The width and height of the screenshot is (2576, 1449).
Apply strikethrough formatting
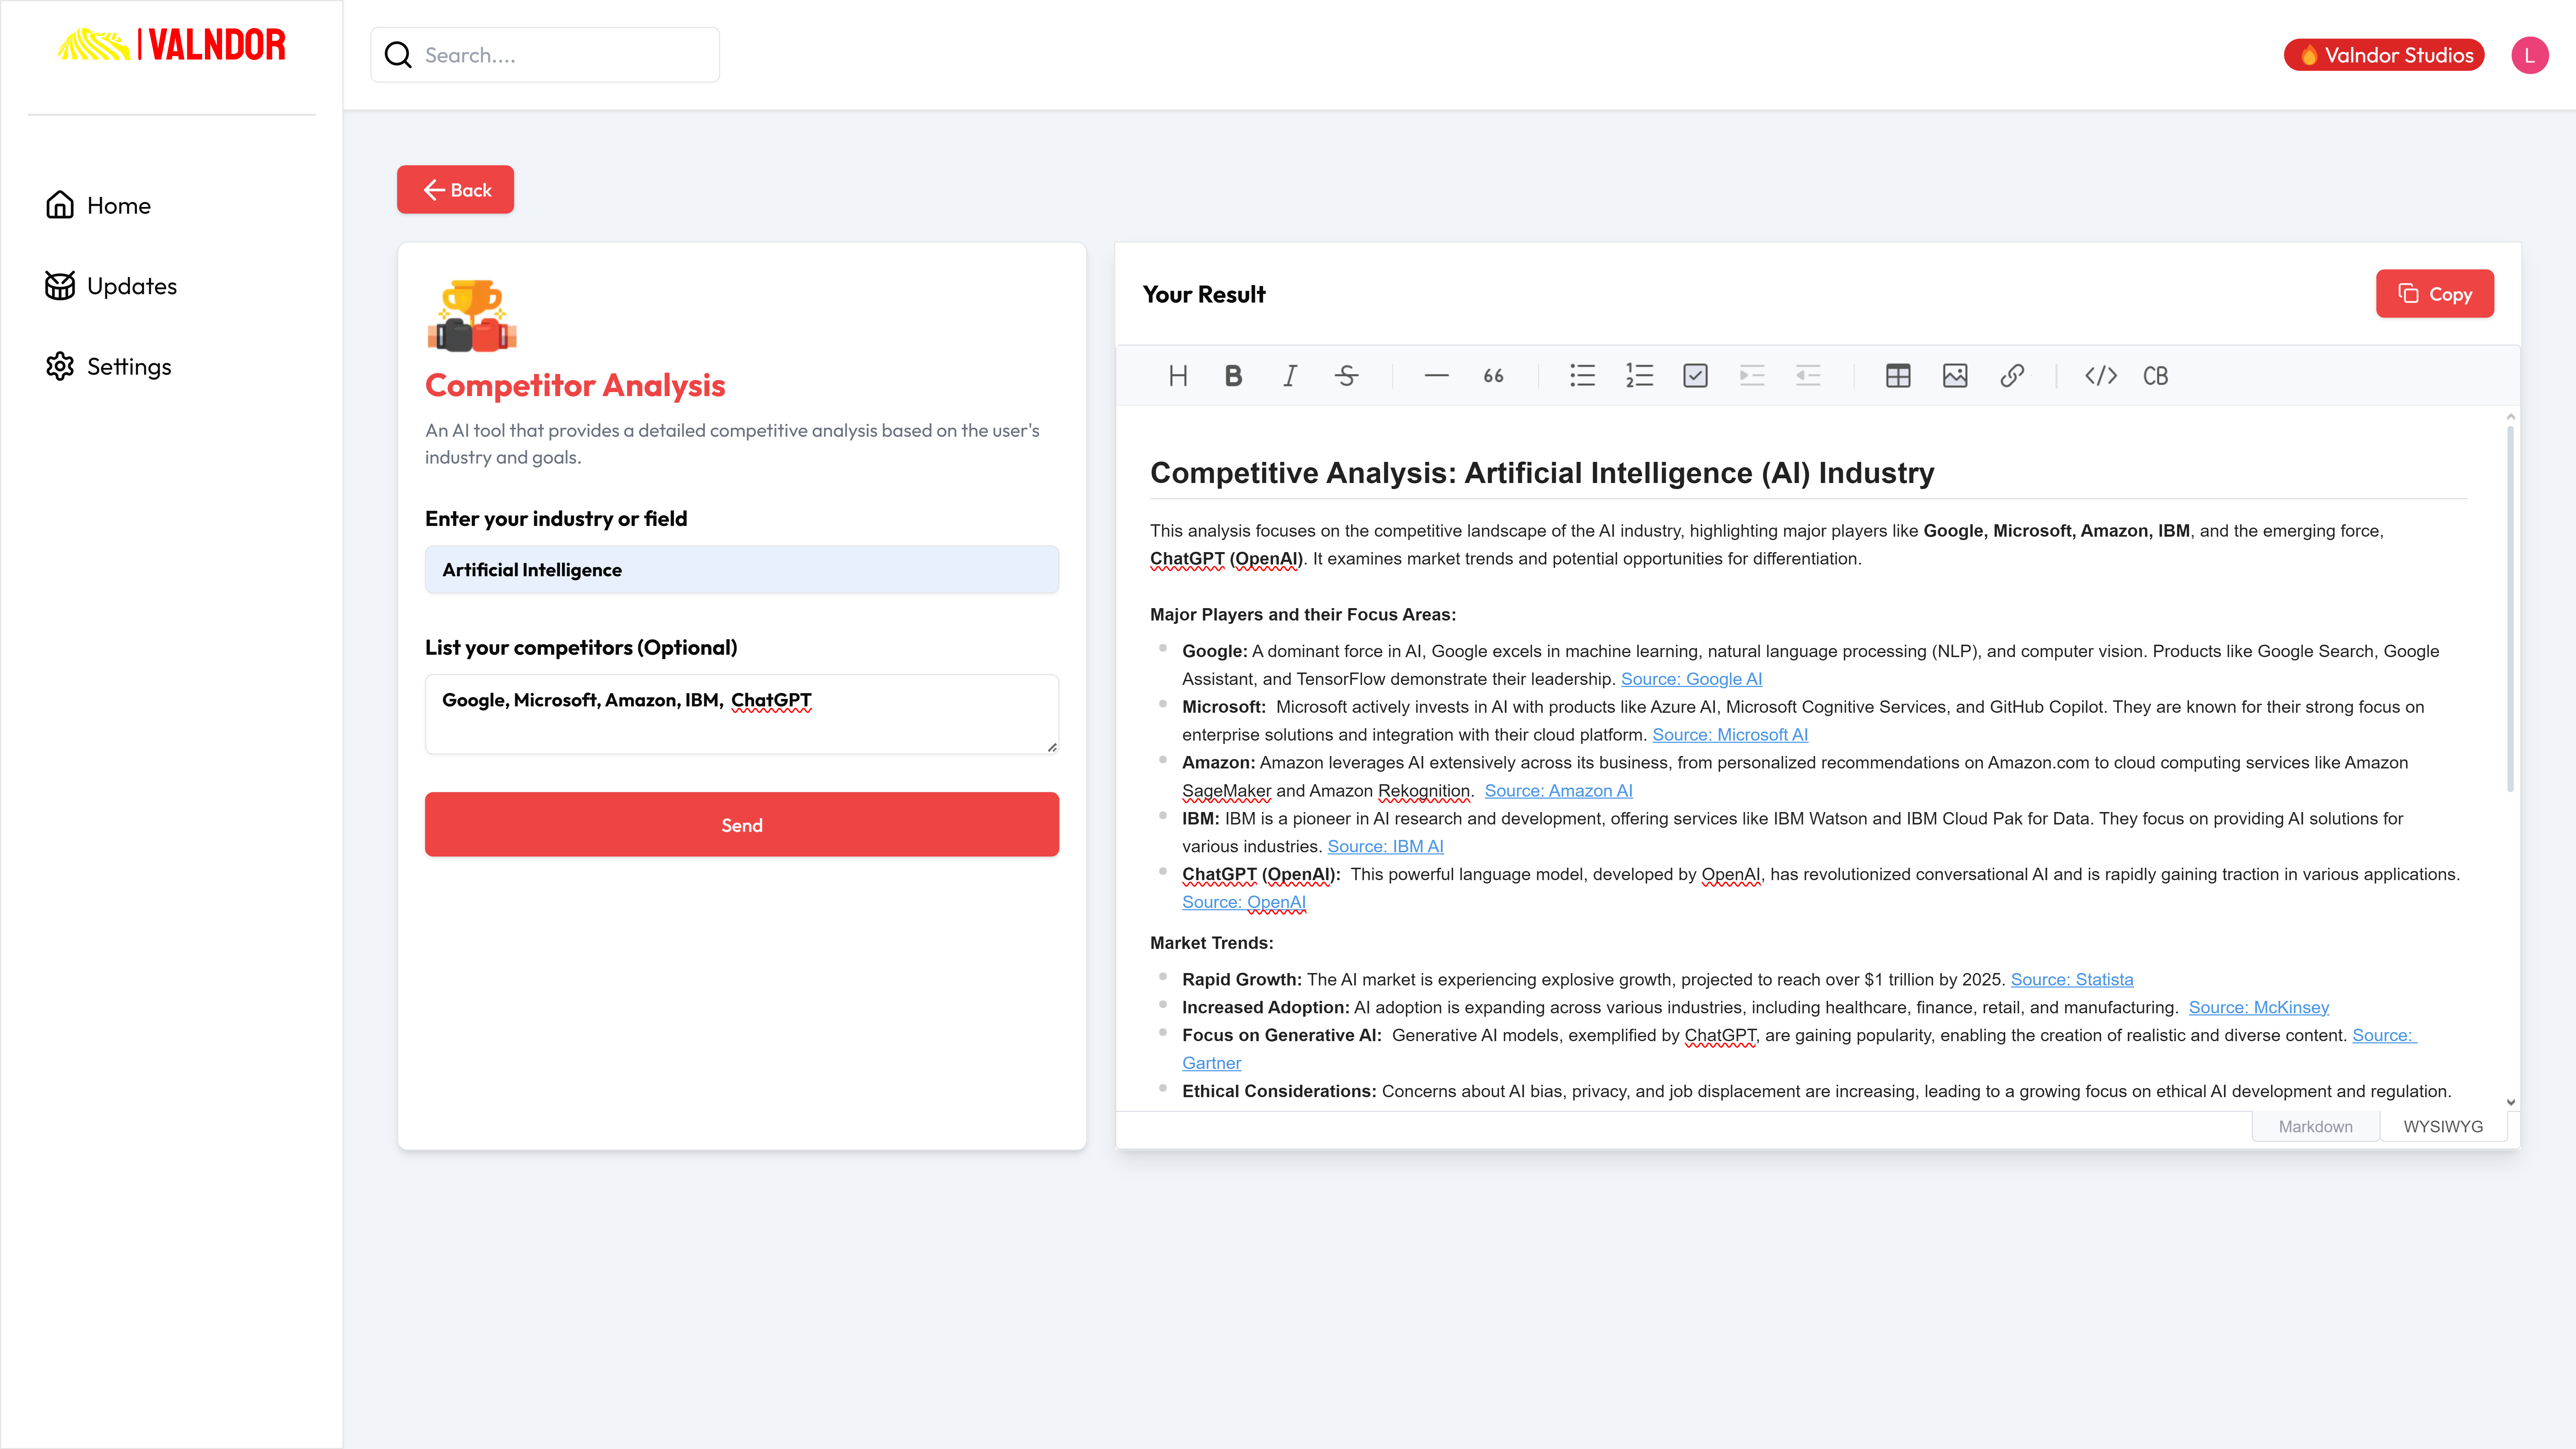[1347, 376]
